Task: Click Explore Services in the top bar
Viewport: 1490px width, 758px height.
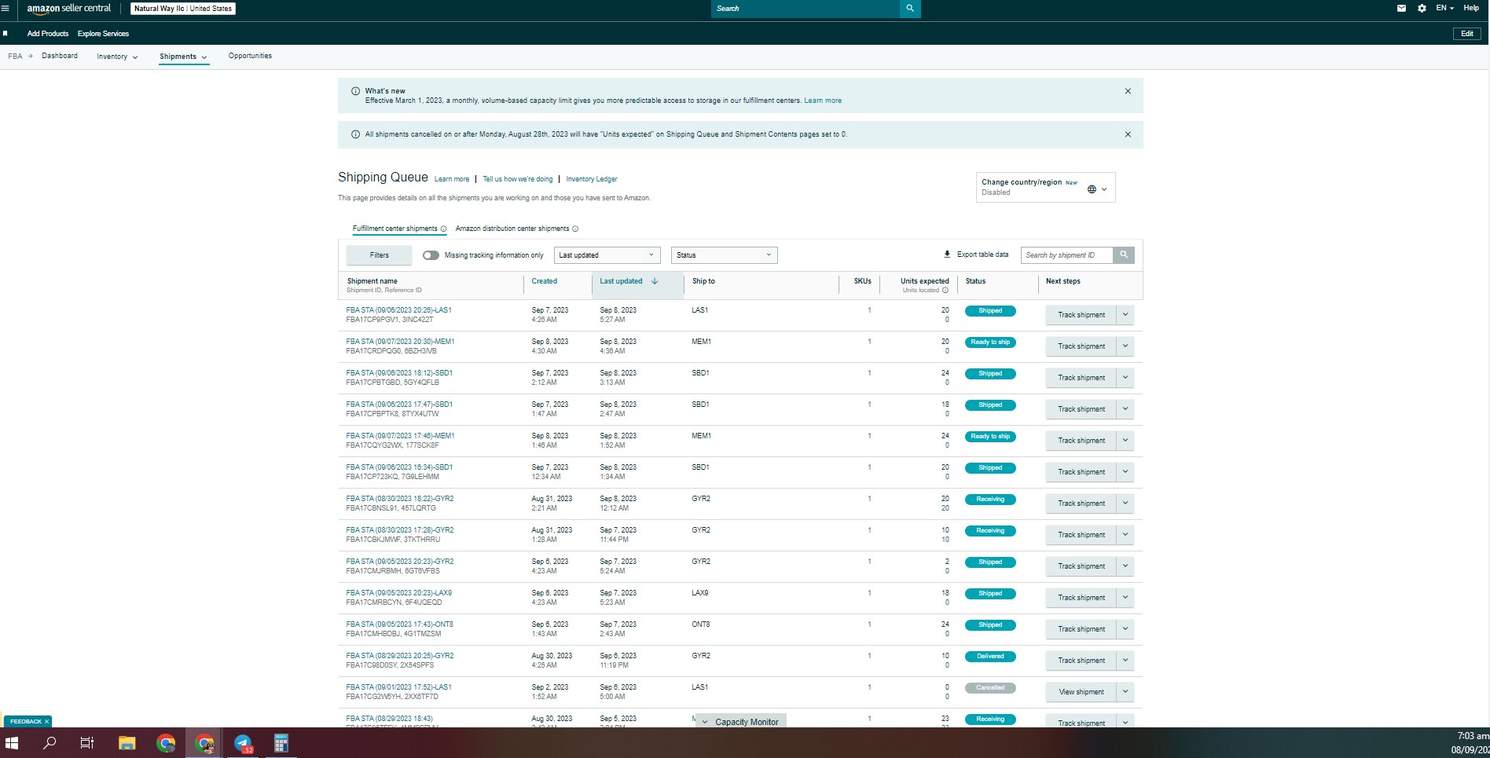Action: (103, 34)
